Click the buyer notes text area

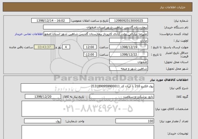[88, 132]
